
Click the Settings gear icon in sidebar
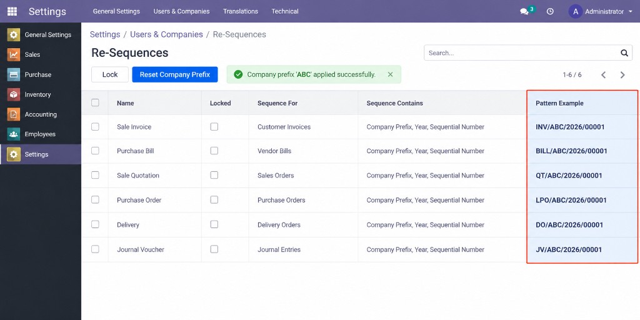14,154
